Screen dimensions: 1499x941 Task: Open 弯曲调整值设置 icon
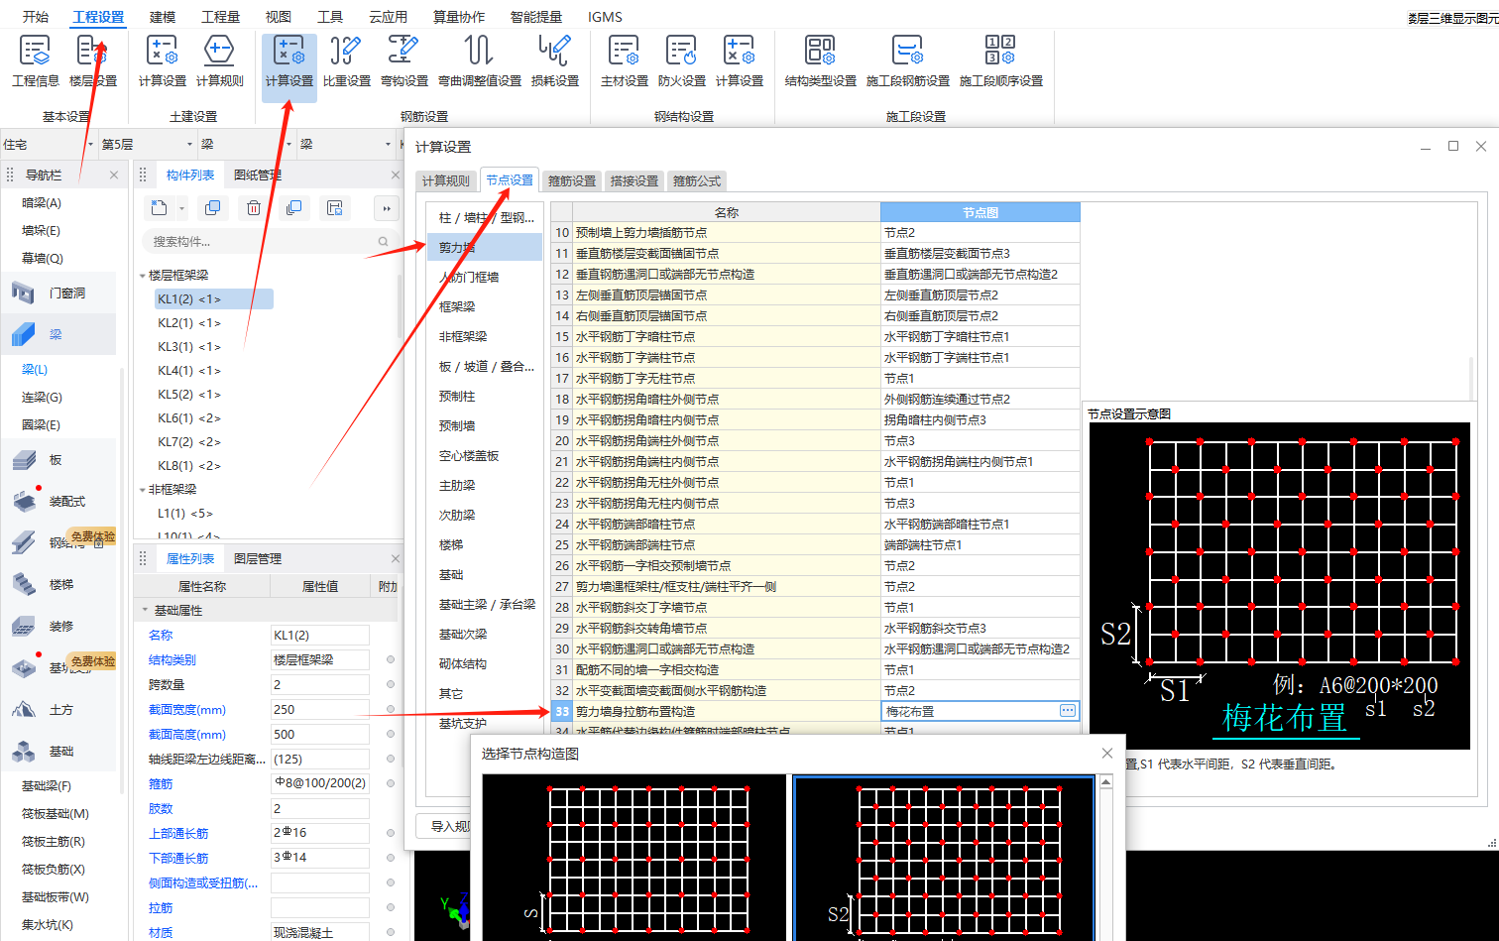(x=480, y=61)
